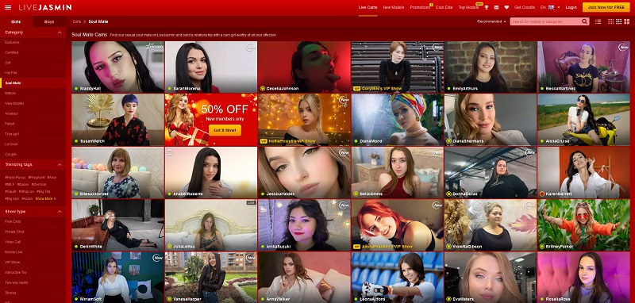Select the Amateur category
The width and height of the screenshot is (635, 303).
[x=11, y=113]
